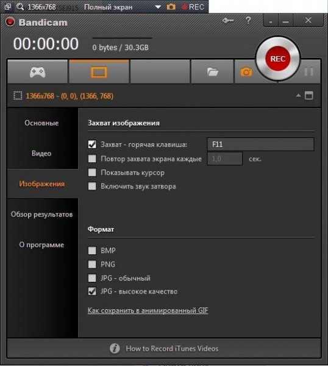The height and width of the screenshot is (366, 328).
Task: Toggle JPG - высокое качество checkbox
Action: [92, 292]
